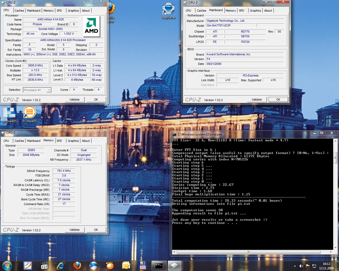339x271 pixels.
Task: Click cmd scrollbar up arrow
Action: [335, 141]
